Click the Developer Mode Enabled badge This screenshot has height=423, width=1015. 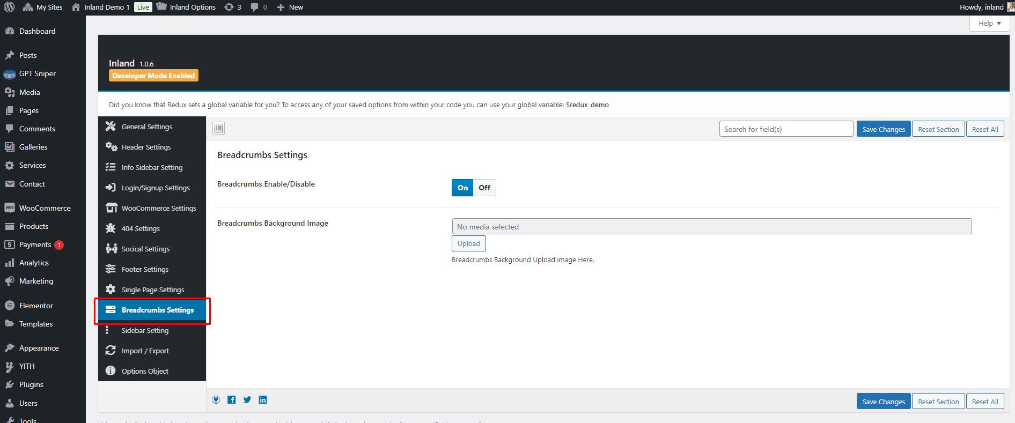153,76
